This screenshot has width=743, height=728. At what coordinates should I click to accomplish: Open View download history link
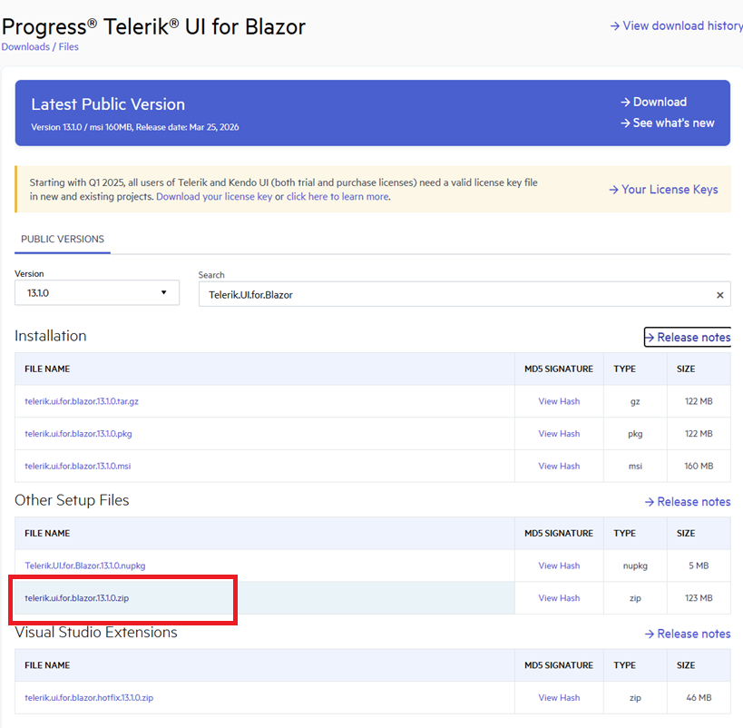[676, 25]
